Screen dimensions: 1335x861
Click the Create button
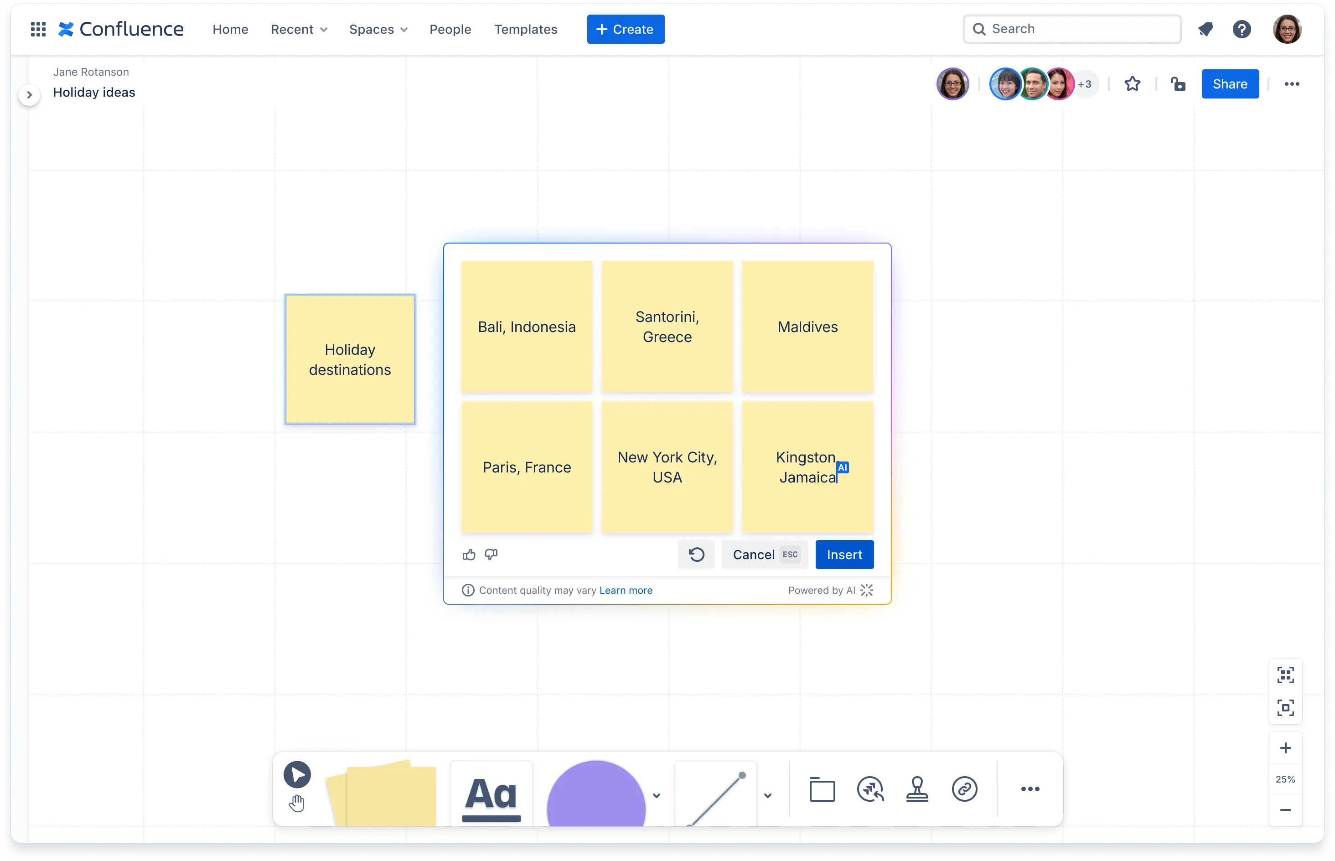(625, 29)
